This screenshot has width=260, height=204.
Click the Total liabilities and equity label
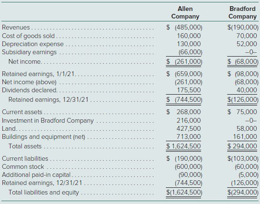point(44,193)
